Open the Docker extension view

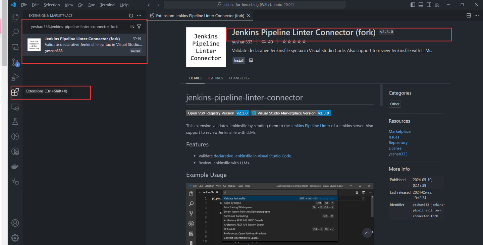click(x=15, y=166)
